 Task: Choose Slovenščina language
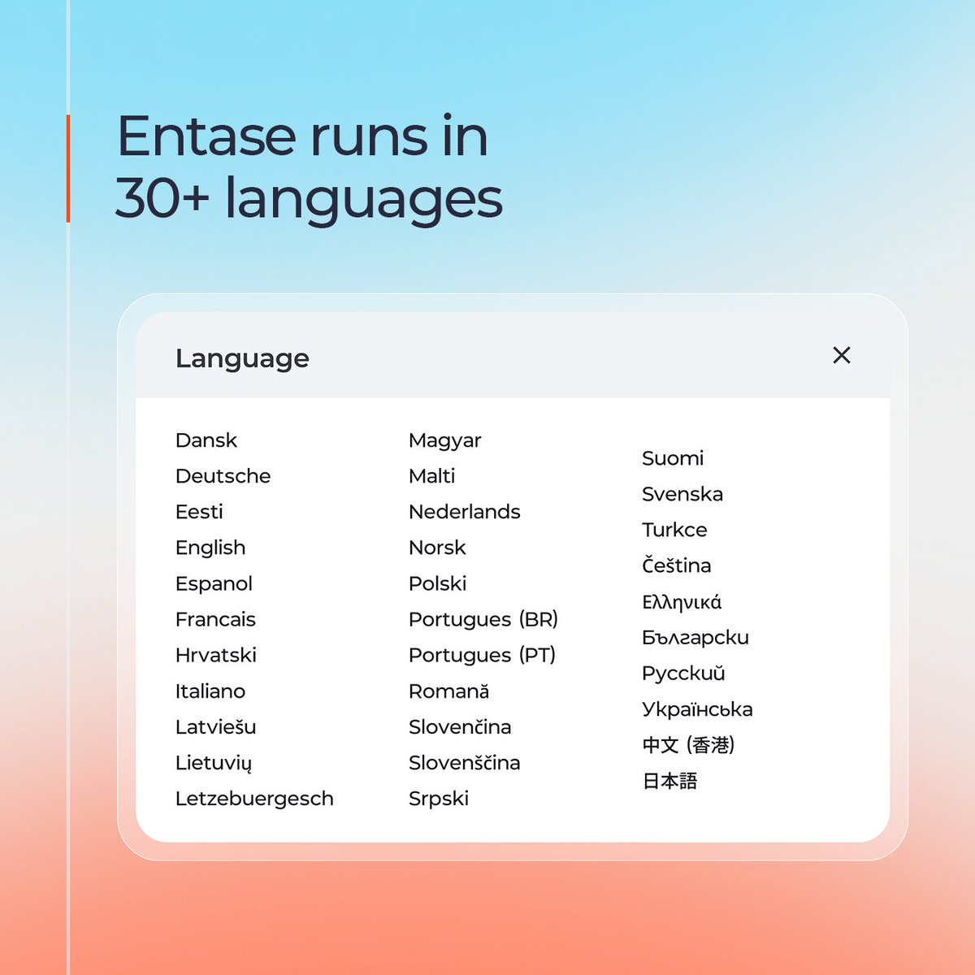click(465, 763)
